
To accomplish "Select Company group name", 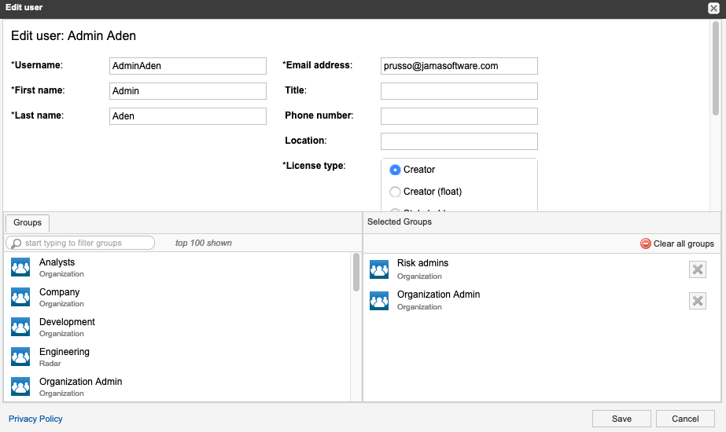I will pyautogui.click(x=59, y=292).
